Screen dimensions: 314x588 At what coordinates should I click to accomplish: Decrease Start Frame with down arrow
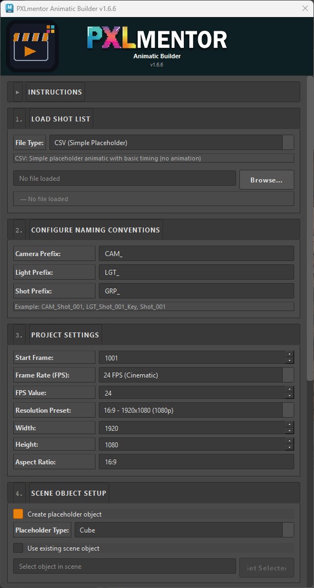[289, 360]
